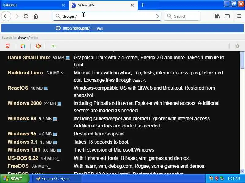Screen dimensions: 245x183
Task: Click the screen icon next to Windows 3.1
Action: point(55,142)
